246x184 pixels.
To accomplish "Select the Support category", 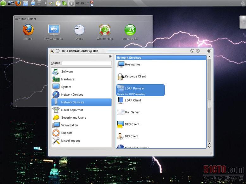I will point(82,133).
